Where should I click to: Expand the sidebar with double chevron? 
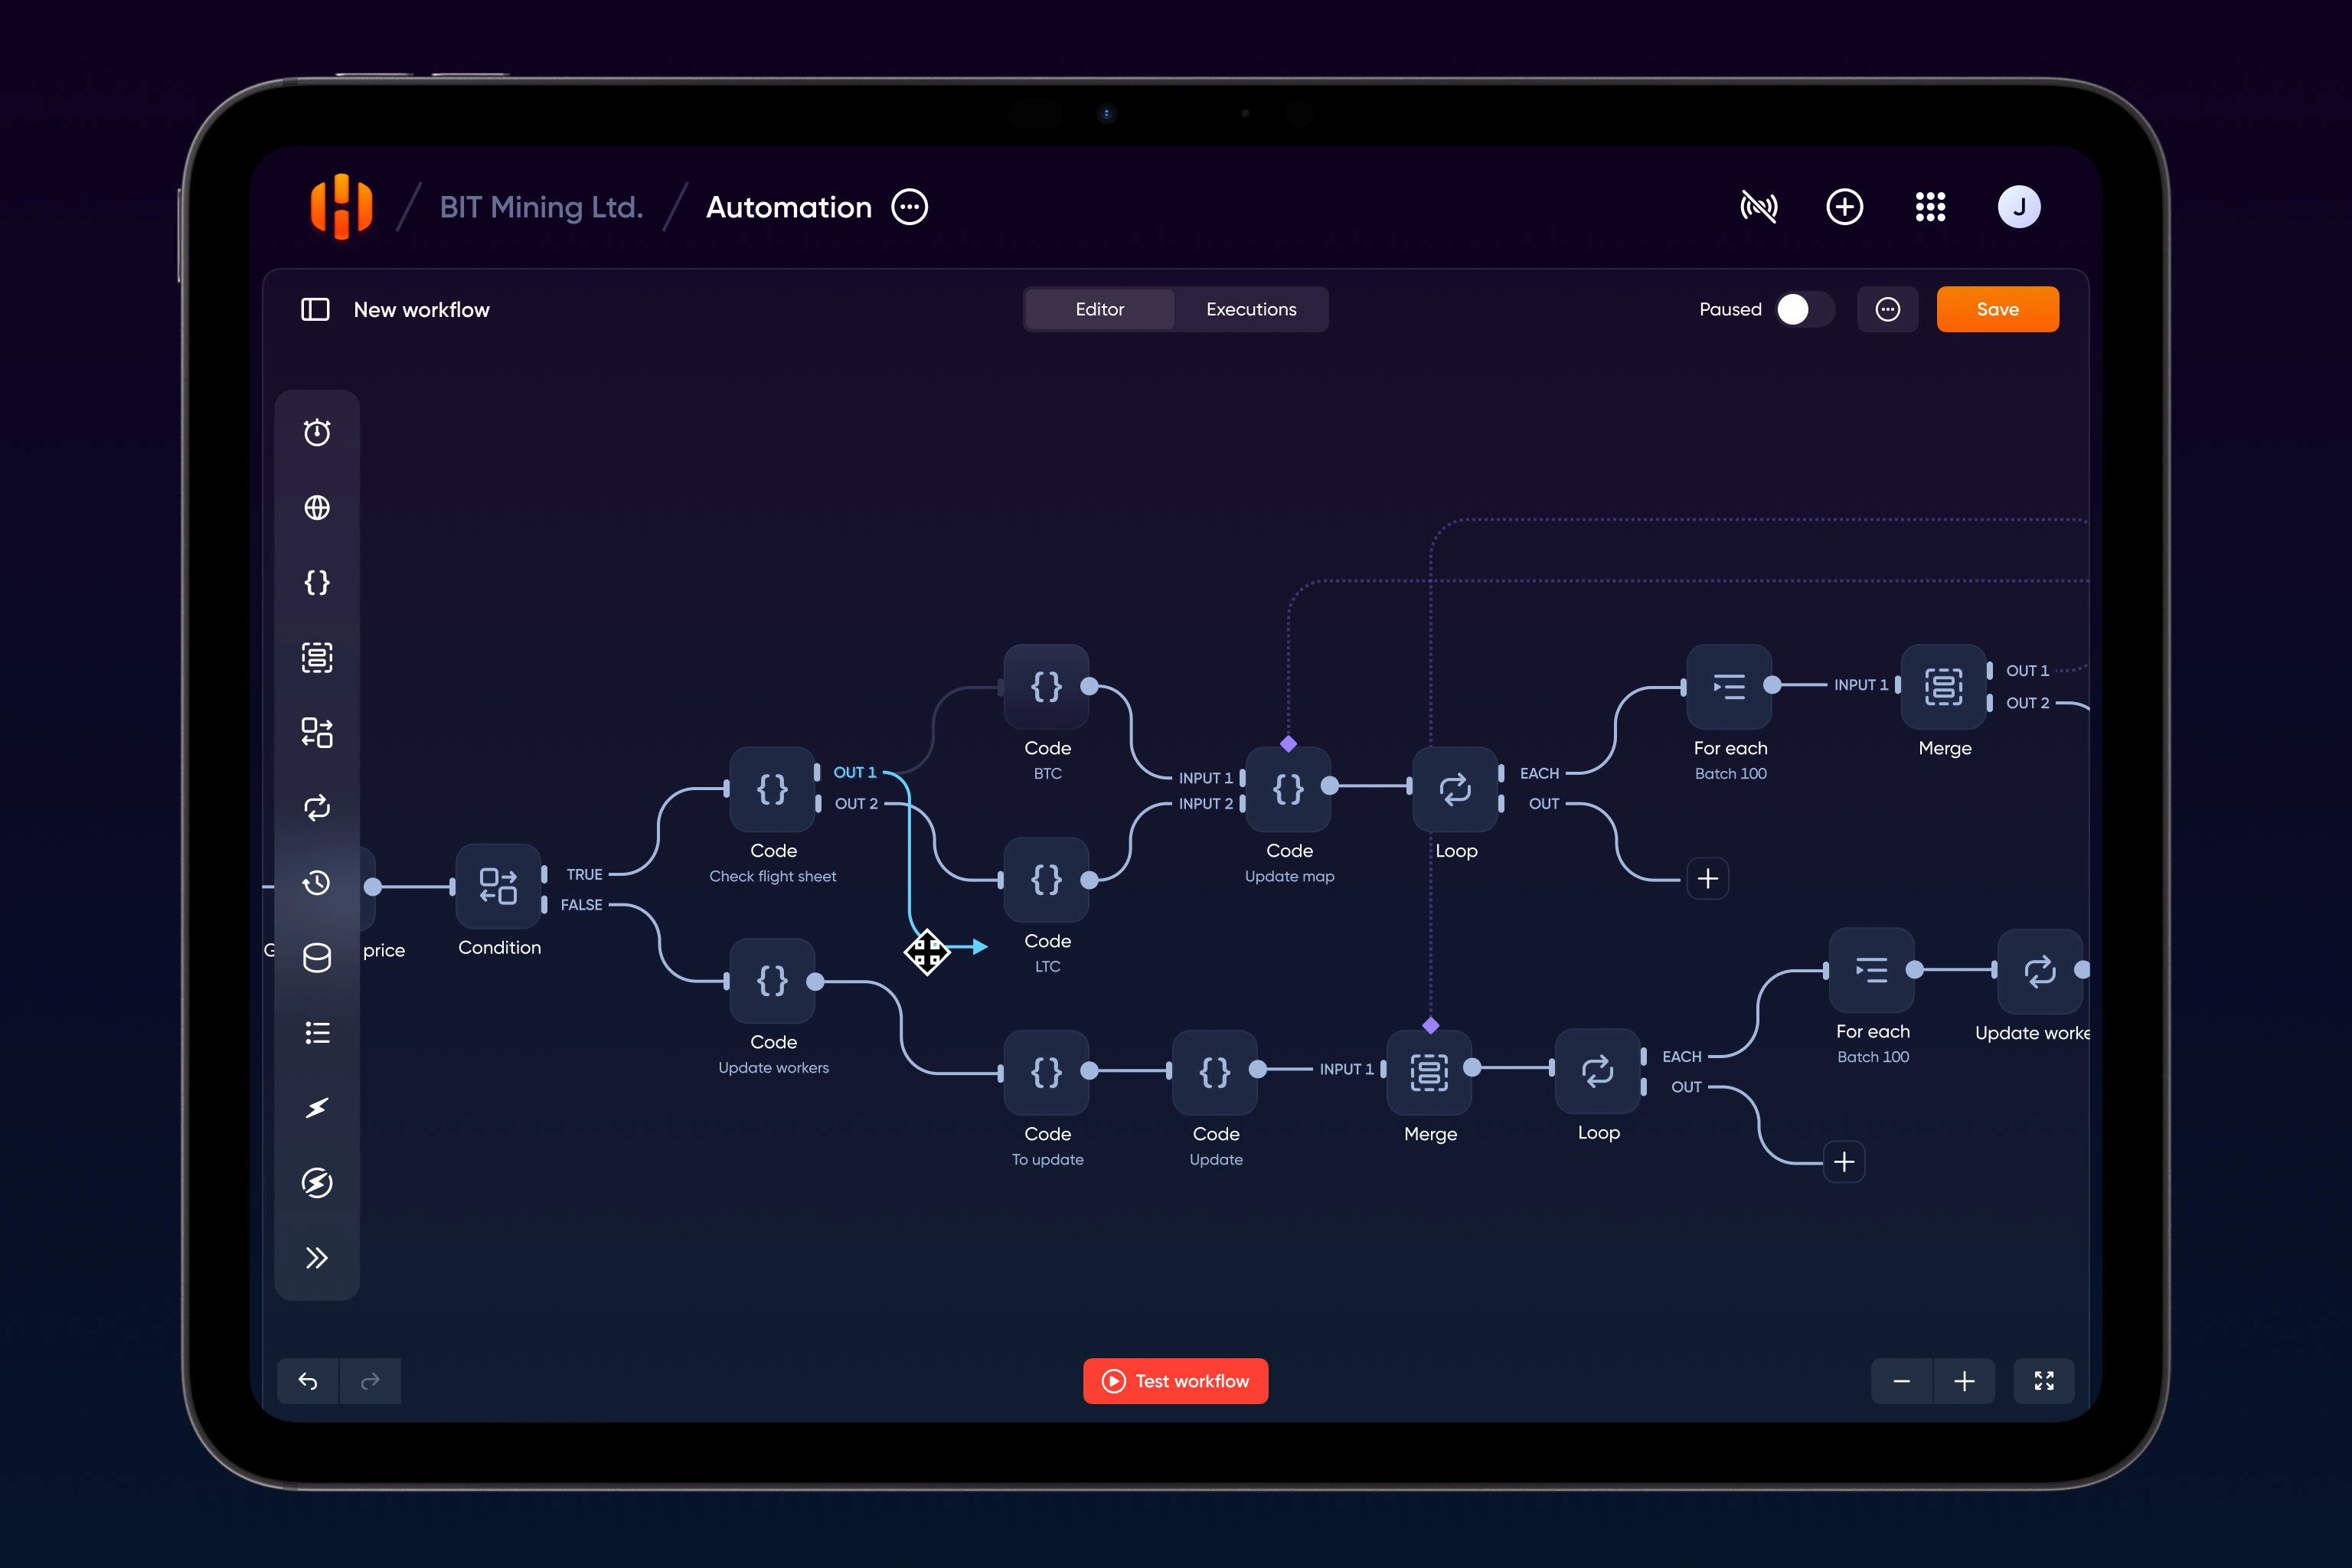click(x=317, y=1258)
